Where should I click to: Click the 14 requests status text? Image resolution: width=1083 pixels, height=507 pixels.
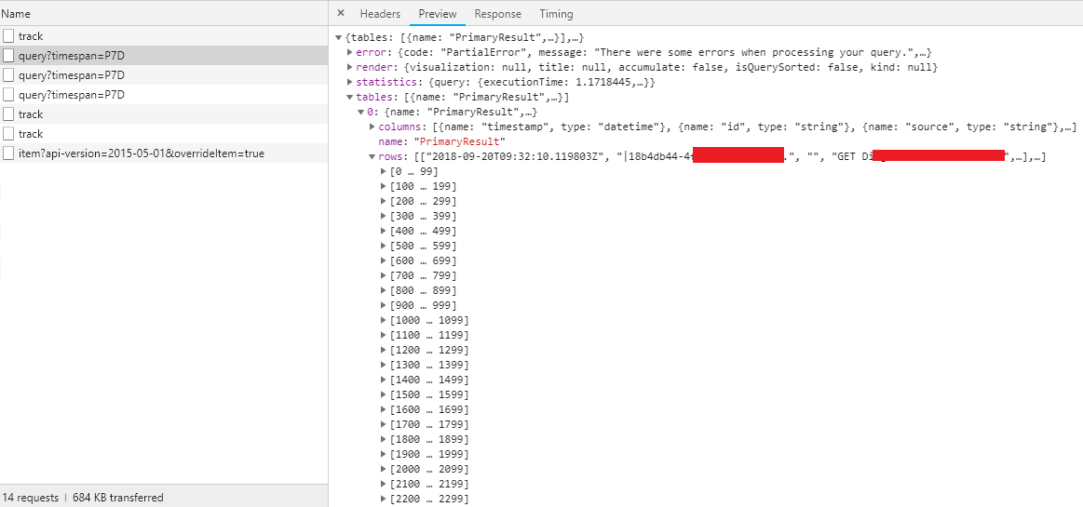(31, 498)
